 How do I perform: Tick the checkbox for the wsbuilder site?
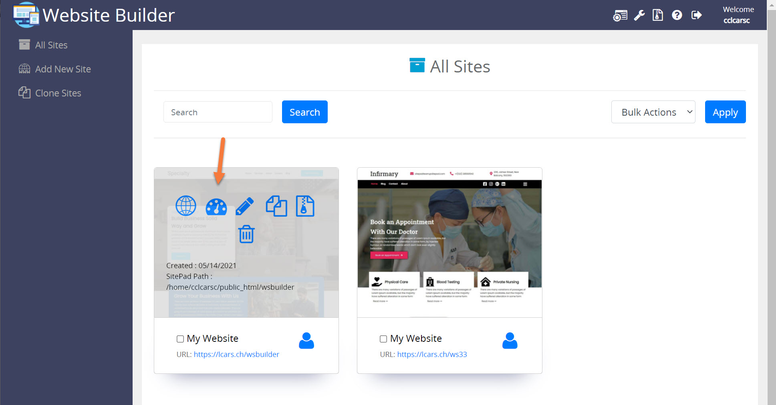point(180,339)
